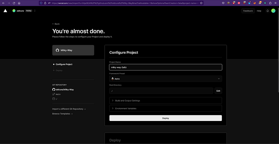Reload the page with the refresh icon
The image size is (279, 144).
coord(14,3)
